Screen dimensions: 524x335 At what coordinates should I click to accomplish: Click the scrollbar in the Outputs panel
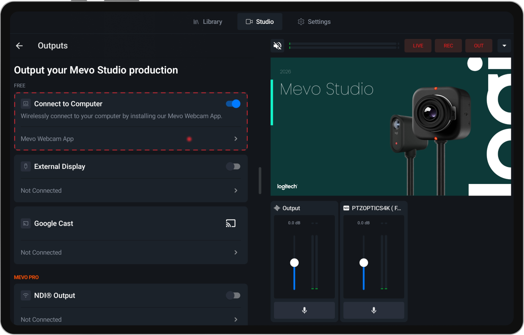[260, 180]
